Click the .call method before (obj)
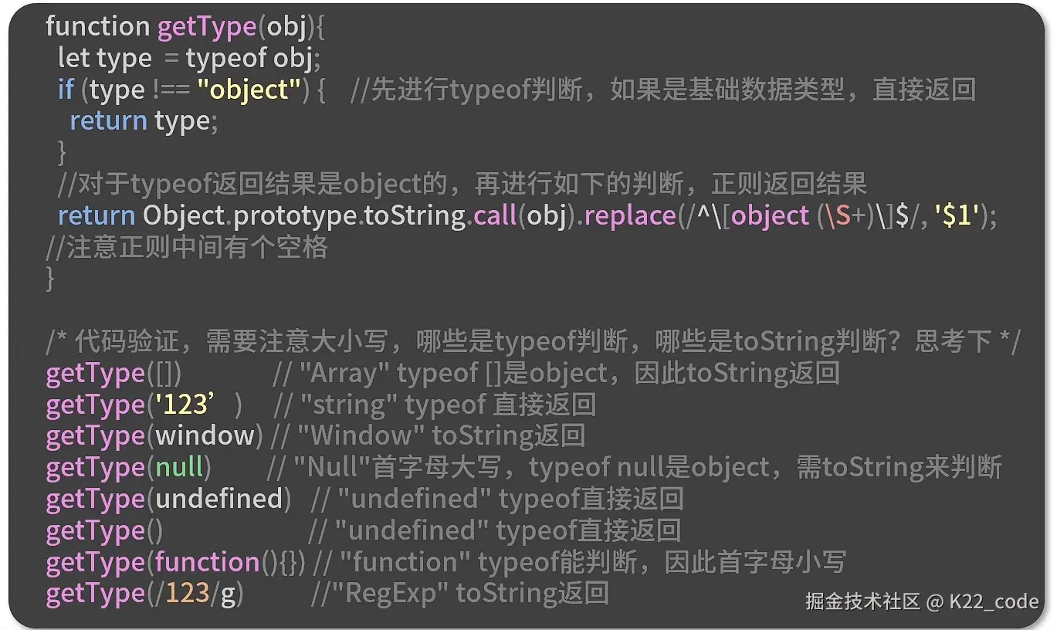The image size is (1057, 630). 493,215
